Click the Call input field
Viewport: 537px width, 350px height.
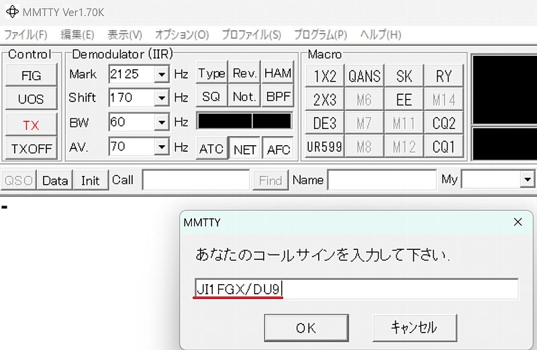click(x=196, y=179)
